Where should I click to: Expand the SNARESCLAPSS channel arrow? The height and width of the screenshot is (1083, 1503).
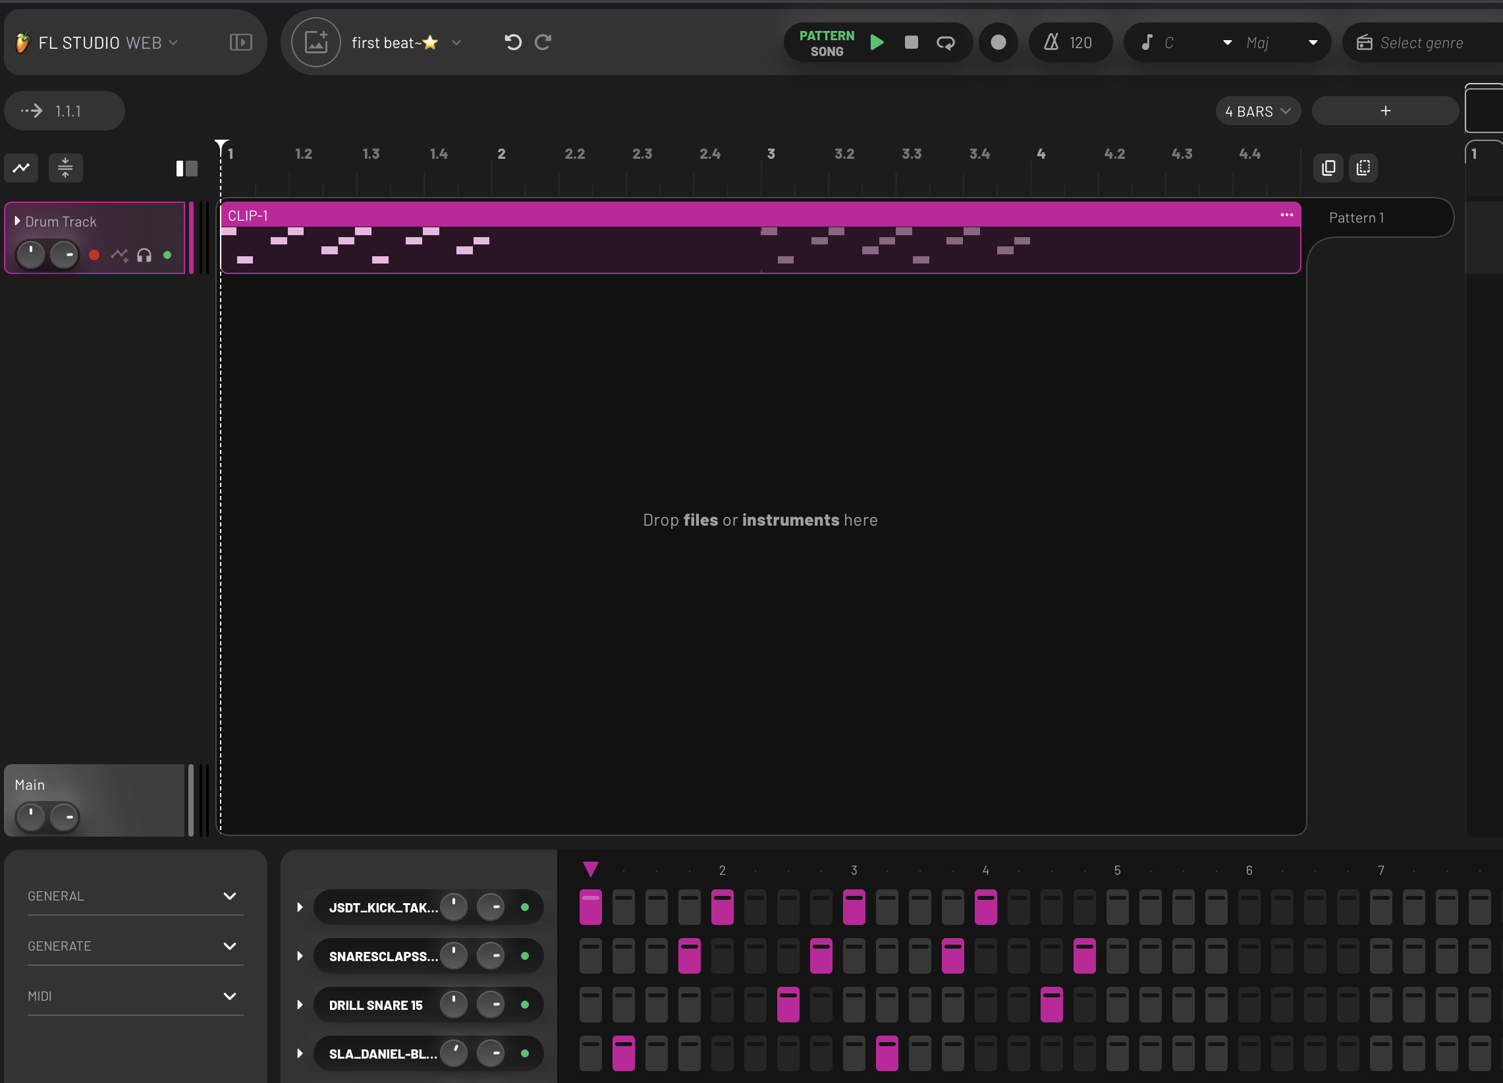(300, 956)
